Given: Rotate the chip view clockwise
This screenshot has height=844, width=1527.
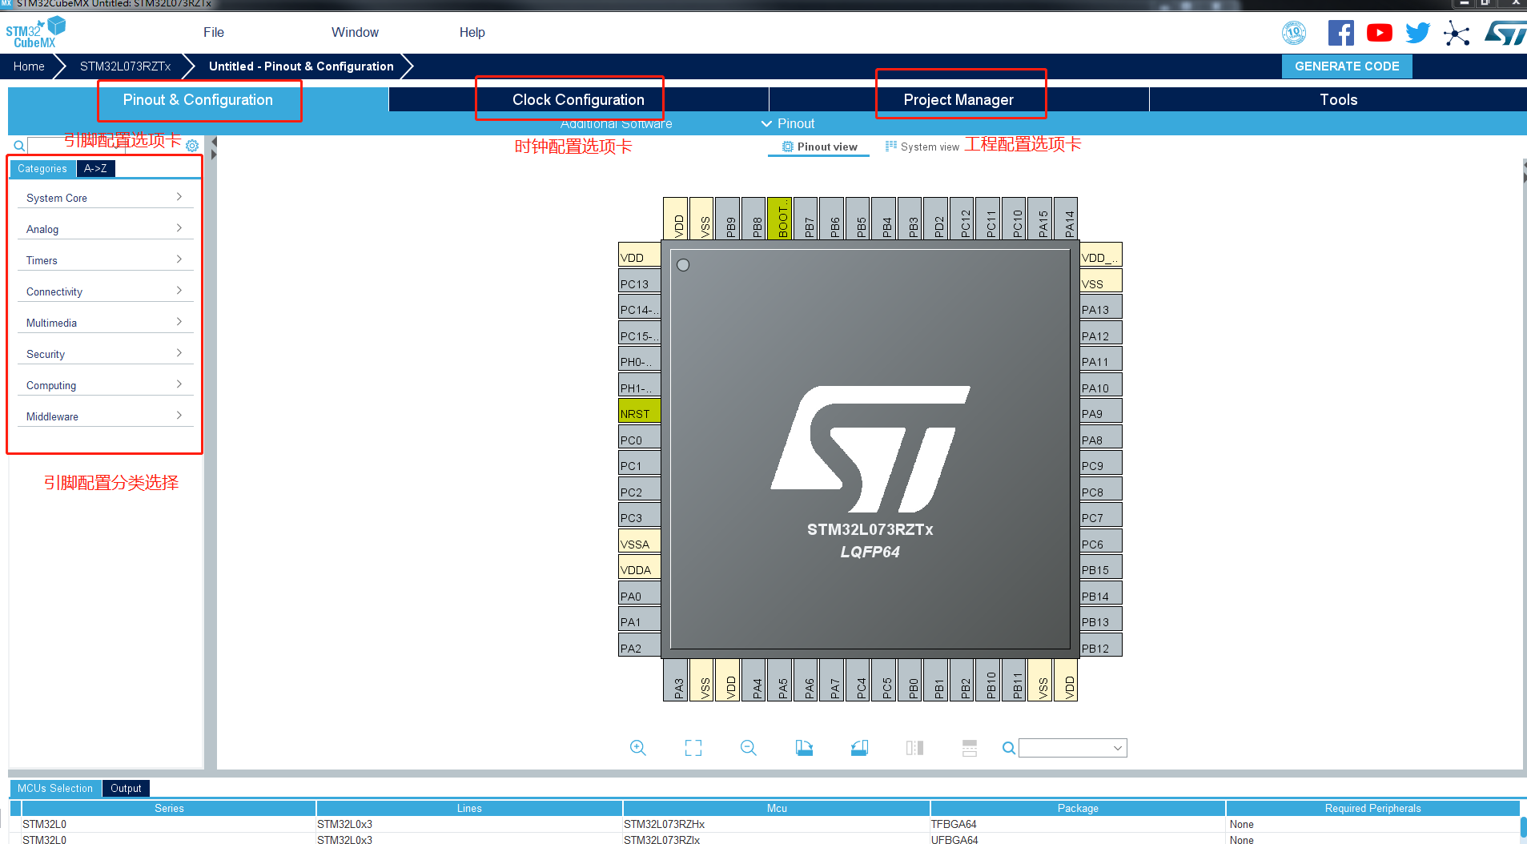Looking at the screenshot, I should point(804,748).
